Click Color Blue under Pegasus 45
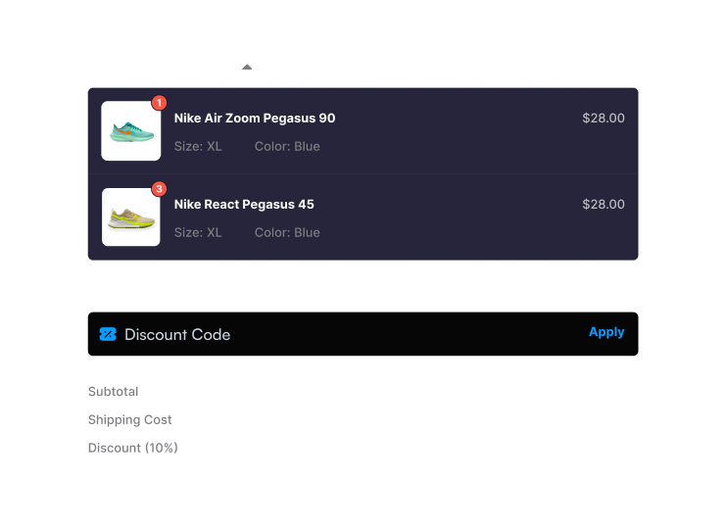Viewport: 726px width, 527px height. point(287,233)
